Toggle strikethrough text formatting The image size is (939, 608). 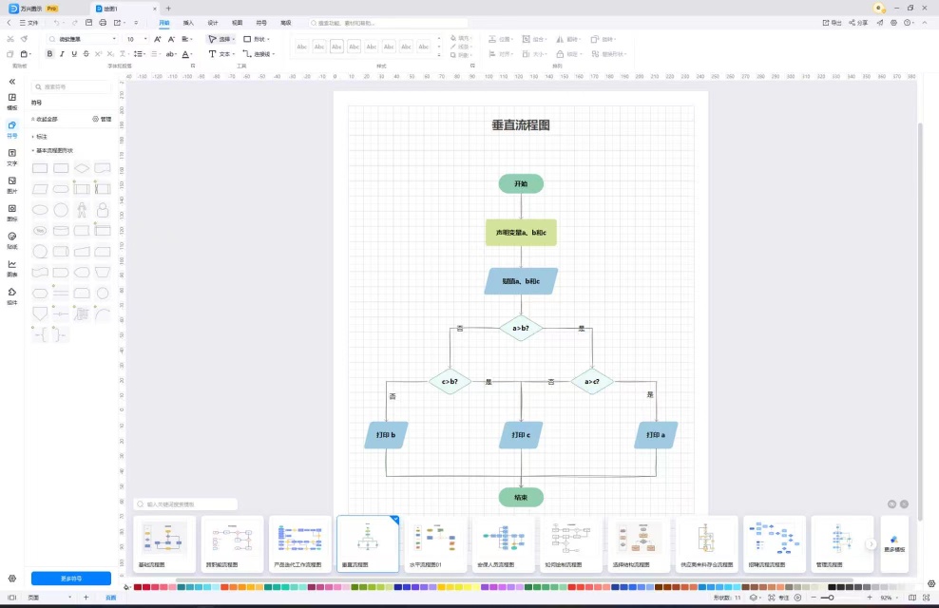(86, 54)
